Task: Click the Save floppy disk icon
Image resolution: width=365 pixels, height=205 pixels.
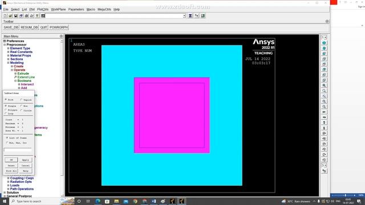Action: [16, 16]
